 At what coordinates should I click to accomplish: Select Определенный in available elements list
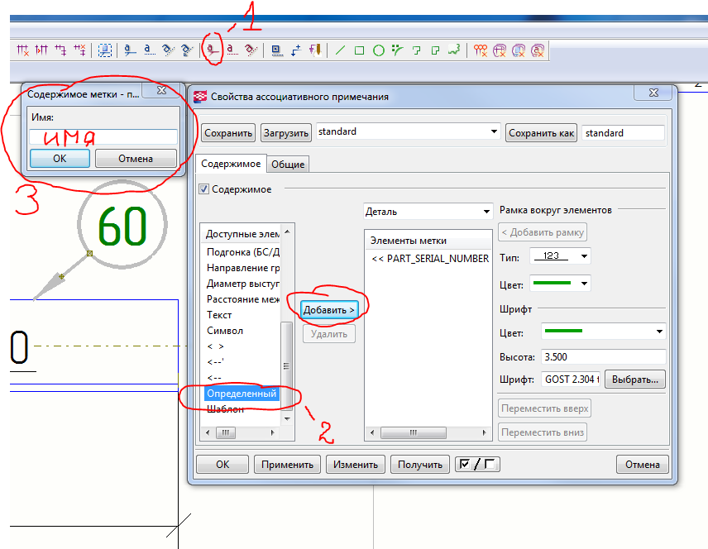[240, 394]
